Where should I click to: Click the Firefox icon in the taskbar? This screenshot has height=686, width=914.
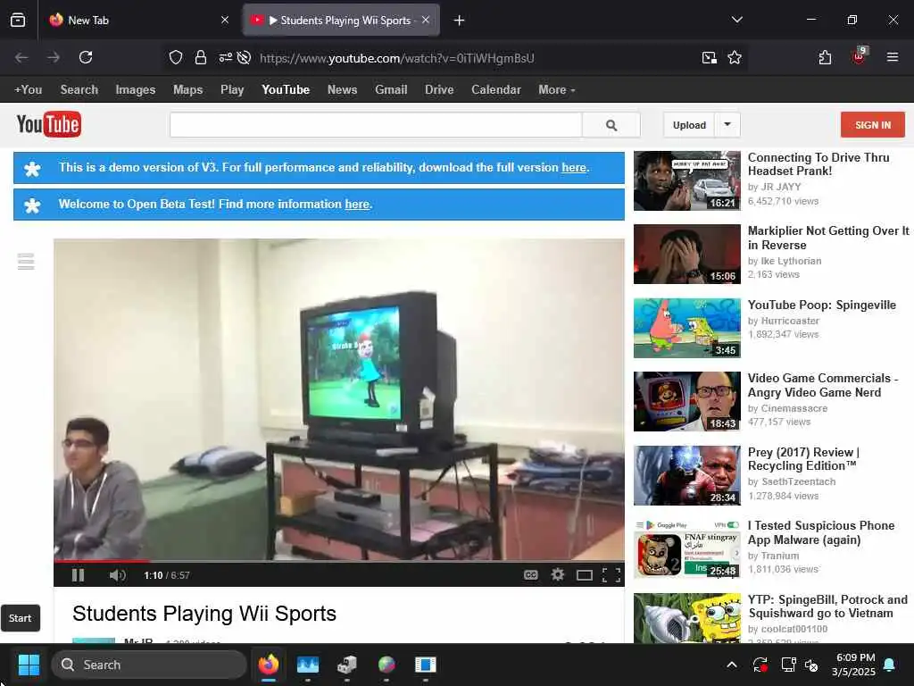[x=268, y=665]
